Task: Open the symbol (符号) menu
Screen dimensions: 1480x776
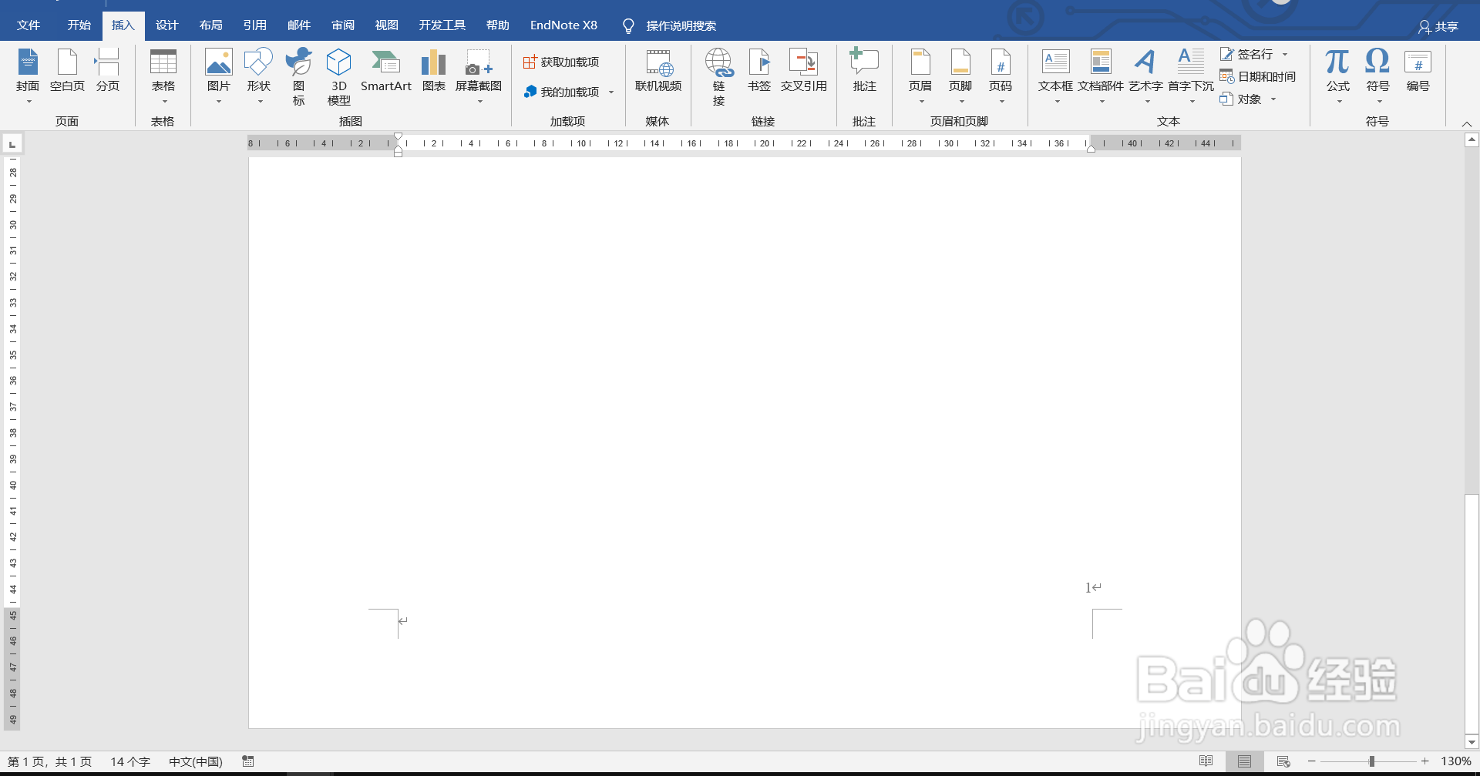Action: [1377, 76]
